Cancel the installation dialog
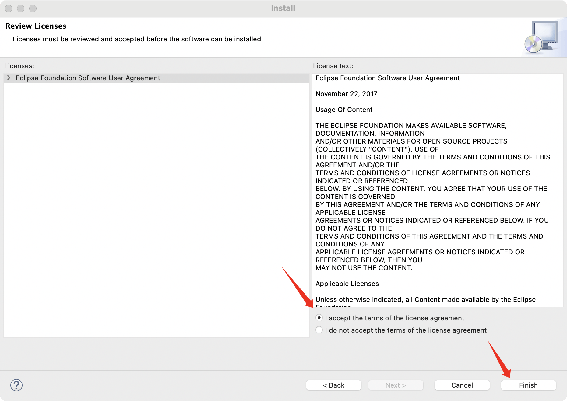The width and height of the screenshot is (567, 401). pyautogui.click(x=462, y=385)
